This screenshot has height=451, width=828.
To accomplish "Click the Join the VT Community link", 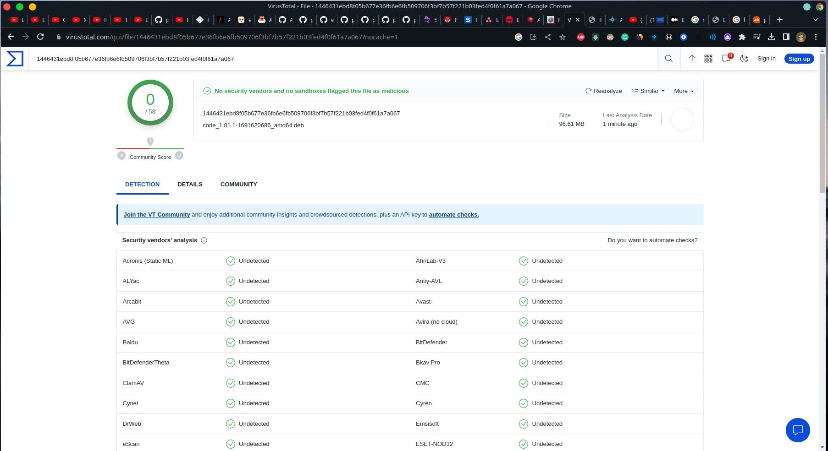I will pos(157,214).
